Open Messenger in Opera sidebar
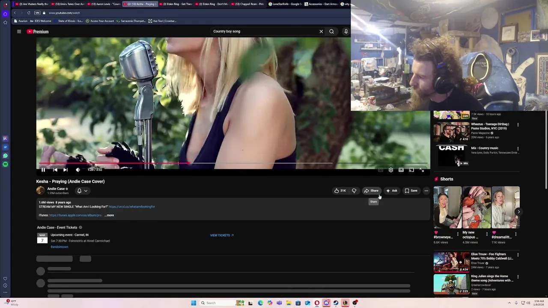 [x=5, y=147]
